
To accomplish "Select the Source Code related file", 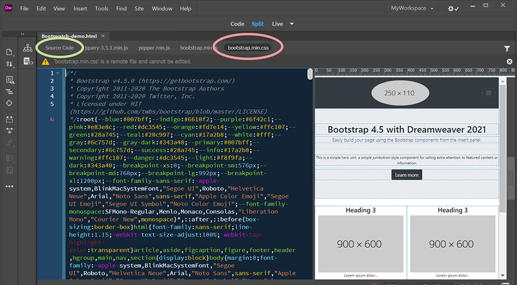I will point(59,48).
